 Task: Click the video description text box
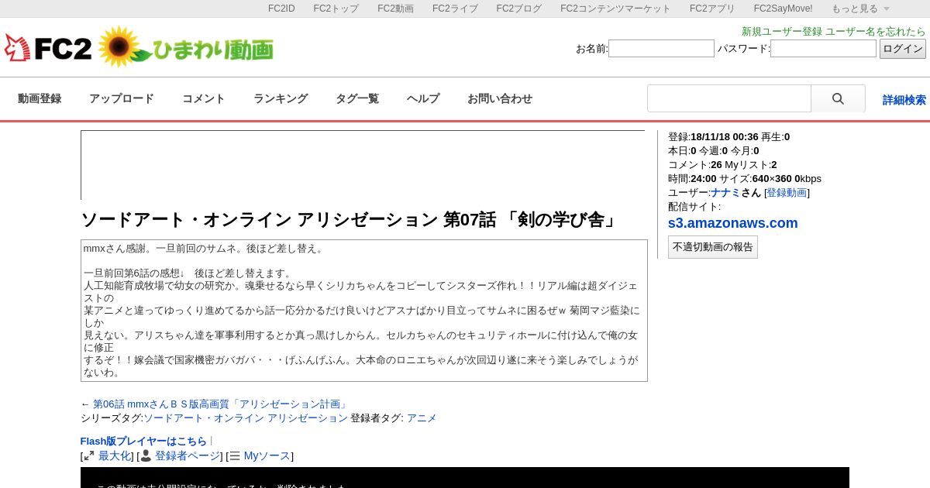pyautogui.click(x=364, y=311)
